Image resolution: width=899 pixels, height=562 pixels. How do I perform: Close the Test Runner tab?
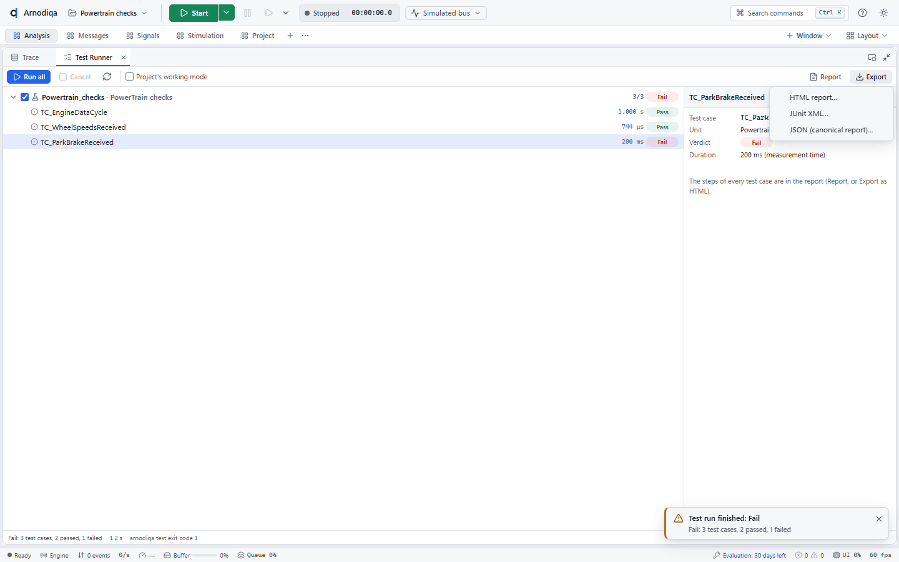[x=124, y=57]
